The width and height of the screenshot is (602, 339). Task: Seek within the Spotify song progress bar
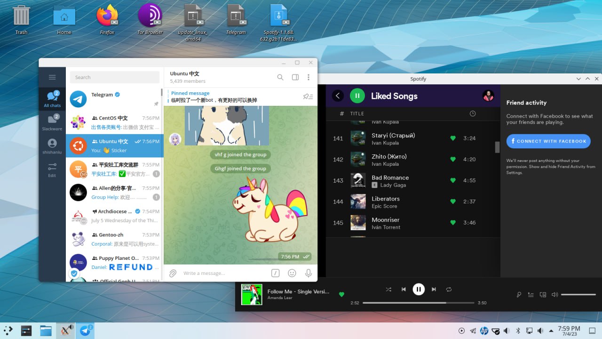[419, 303]
